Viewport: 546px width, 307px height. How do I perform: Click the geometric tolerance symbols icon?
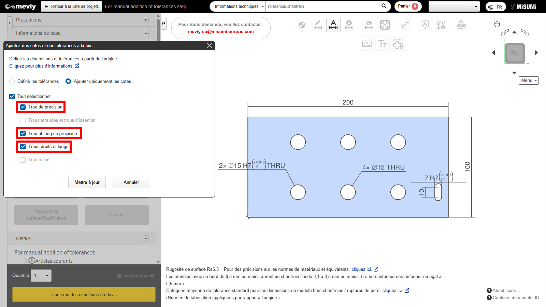click(441, 25)
